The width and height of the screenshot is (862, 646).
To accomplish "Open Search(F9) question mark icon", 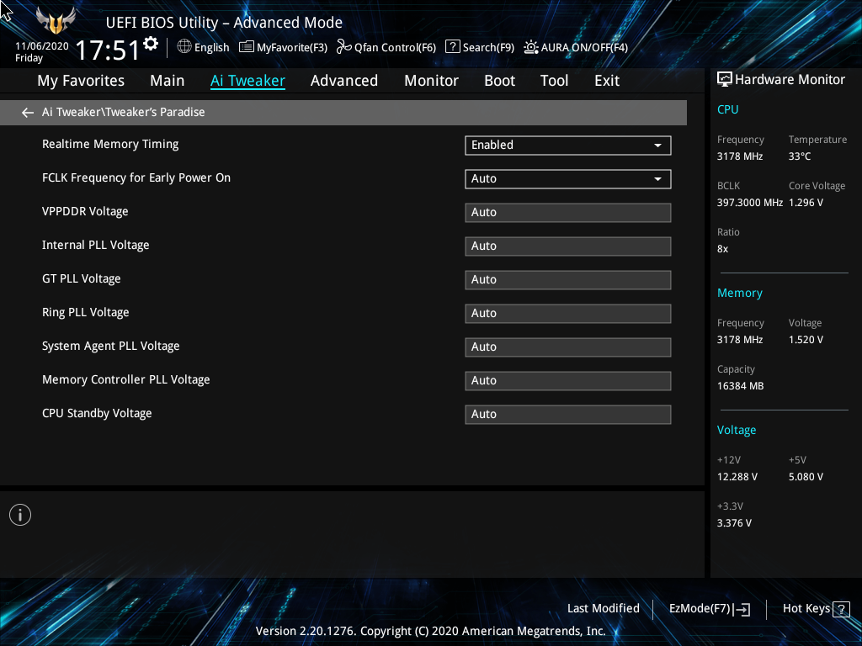I will [x=452, y=47].
